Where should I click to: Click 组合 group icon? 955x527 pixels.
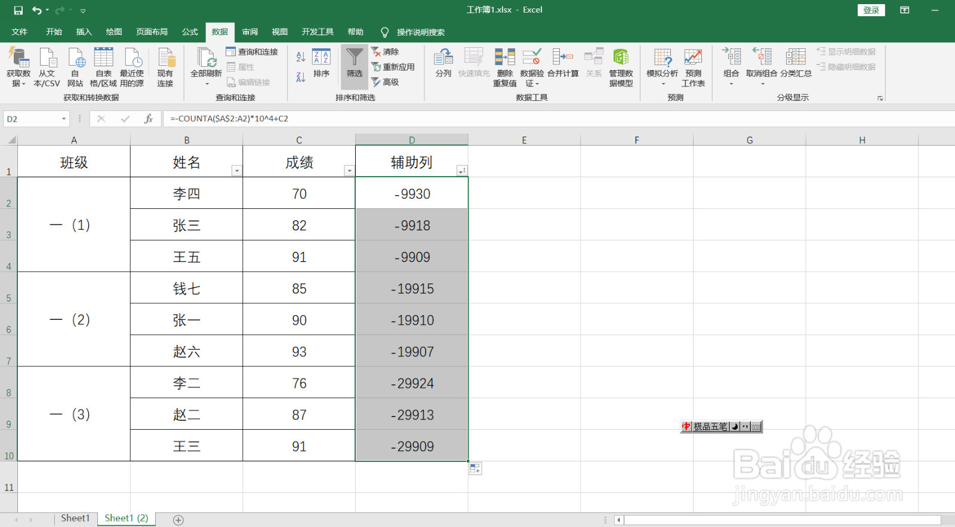tap(731, 66)
